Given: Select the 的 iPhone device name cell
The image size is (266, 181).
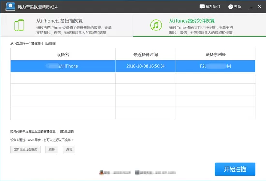Looking at the screenshot, I should 63,66.
